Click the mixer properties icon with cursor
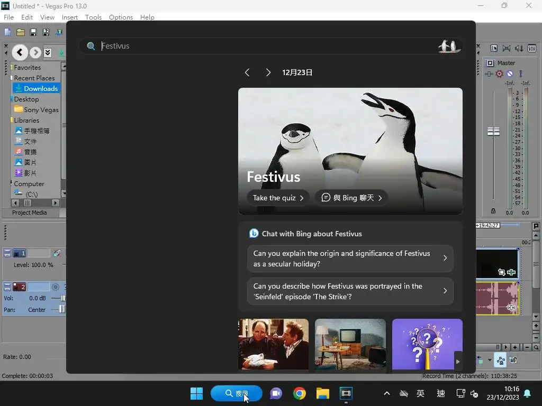This screenshot has width=542, height=406. click(x=494, y=48)
